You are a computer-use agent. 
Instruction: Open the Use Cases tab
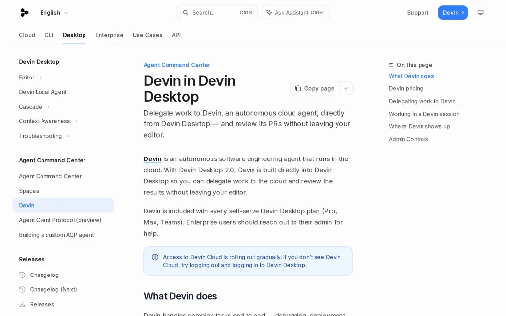click(147, 35)
